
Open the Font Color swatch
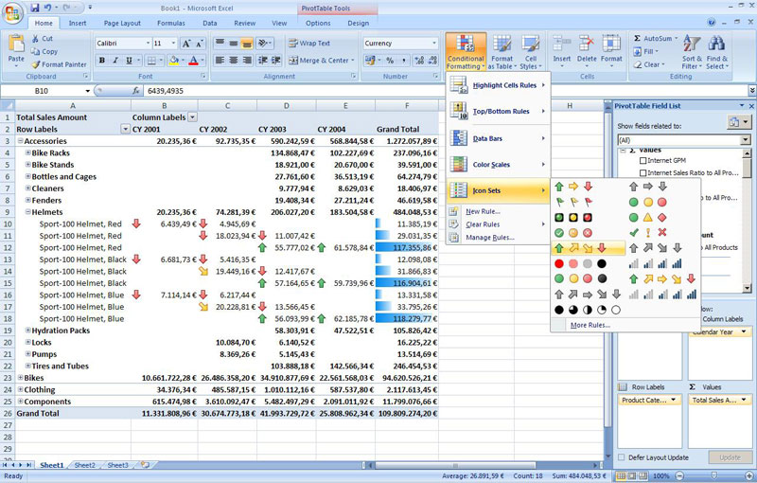[x=193, y=61]
